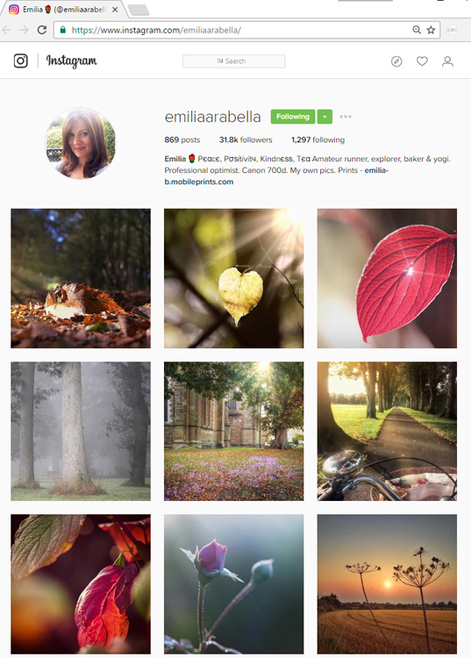Viewport: 471px width, 658px height.
Task: Select the Emilia Instagram browser tab
Action: (x=63, y=10)
